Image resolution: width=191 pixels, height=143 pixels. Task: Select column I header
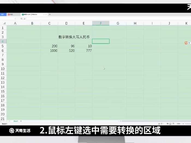(152, 23)
